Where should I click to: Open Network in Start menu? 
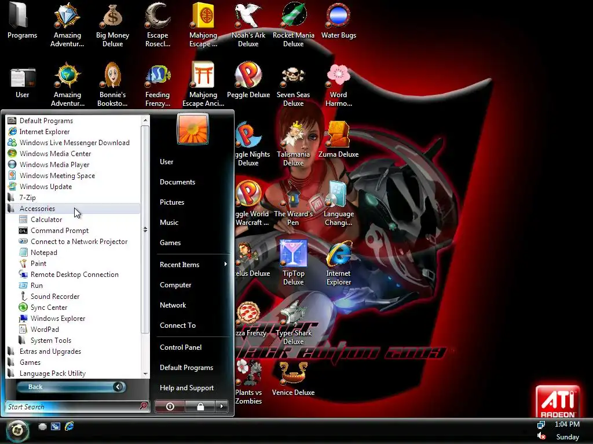coord(173,305)
